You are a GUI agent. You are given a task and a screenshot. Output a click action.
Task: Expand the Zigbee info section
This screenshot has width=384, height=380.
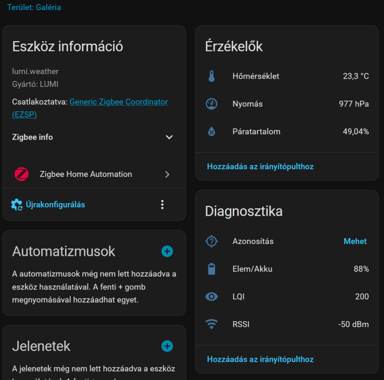pos(169,138)
